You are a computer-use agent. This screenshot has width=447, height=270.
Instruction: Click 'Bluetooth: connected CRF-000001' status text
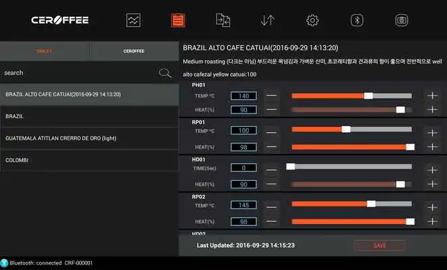point(51,263)
